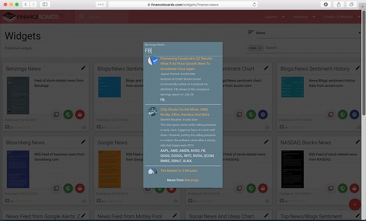
Task: Focus the financeboards.com address bar
Action: (x=183, y=5)
